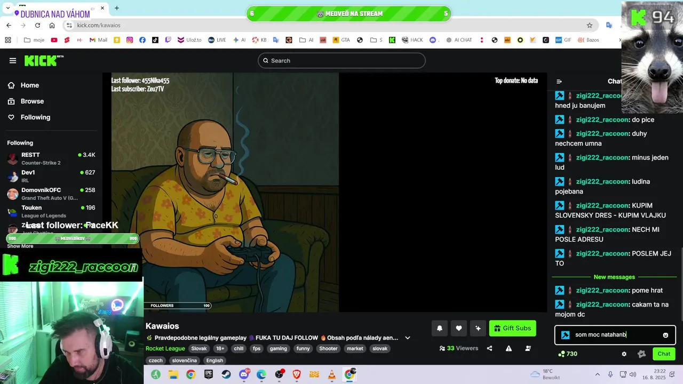Screen dimensions: 683x384
Task: Bookmark this page with the star icon
Action: [x=590, y=25]
